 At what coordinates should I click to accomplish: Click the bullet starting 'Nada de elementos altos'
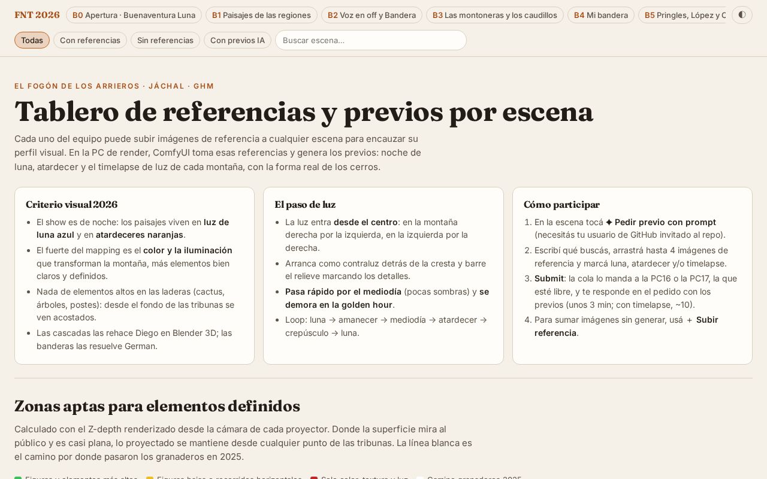click(139, 304)
